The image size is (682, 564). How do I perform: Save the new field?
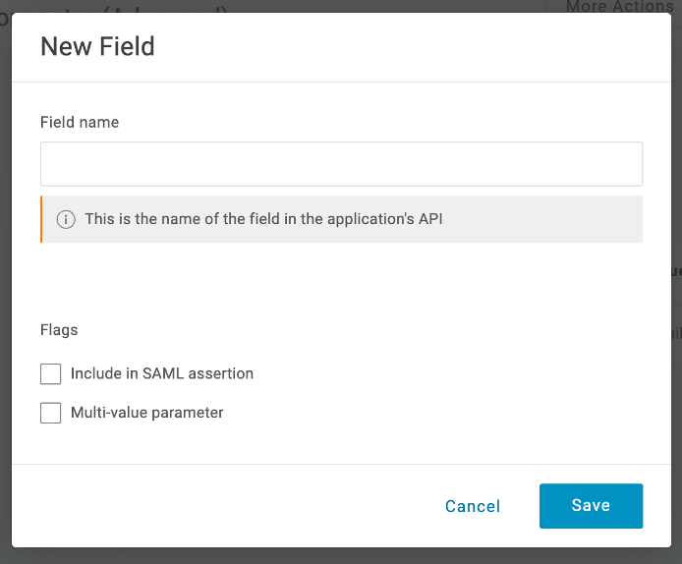tap(591, 506)
